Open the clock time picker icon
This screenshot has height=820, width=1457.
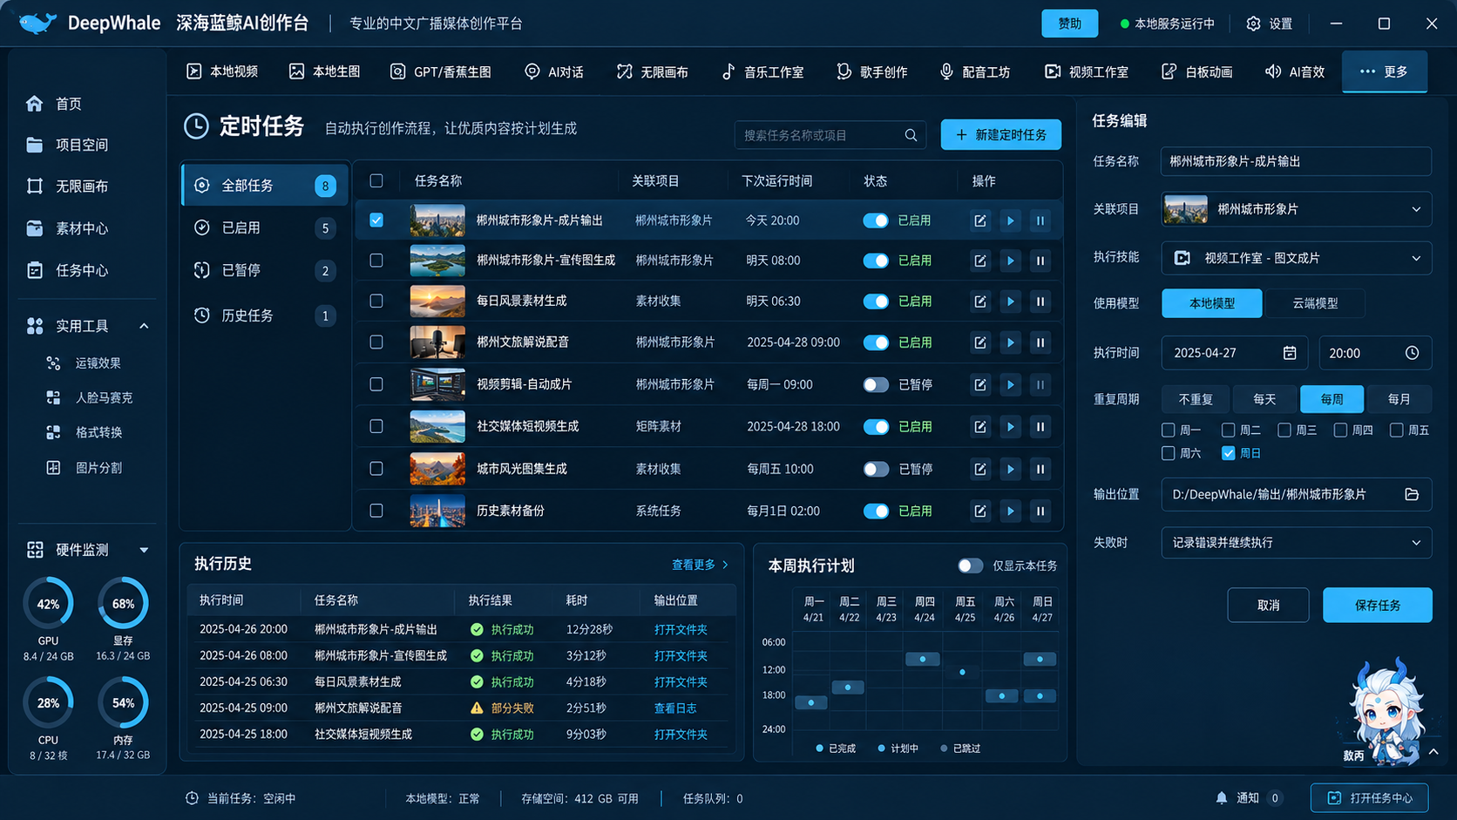coord(1412,353)
